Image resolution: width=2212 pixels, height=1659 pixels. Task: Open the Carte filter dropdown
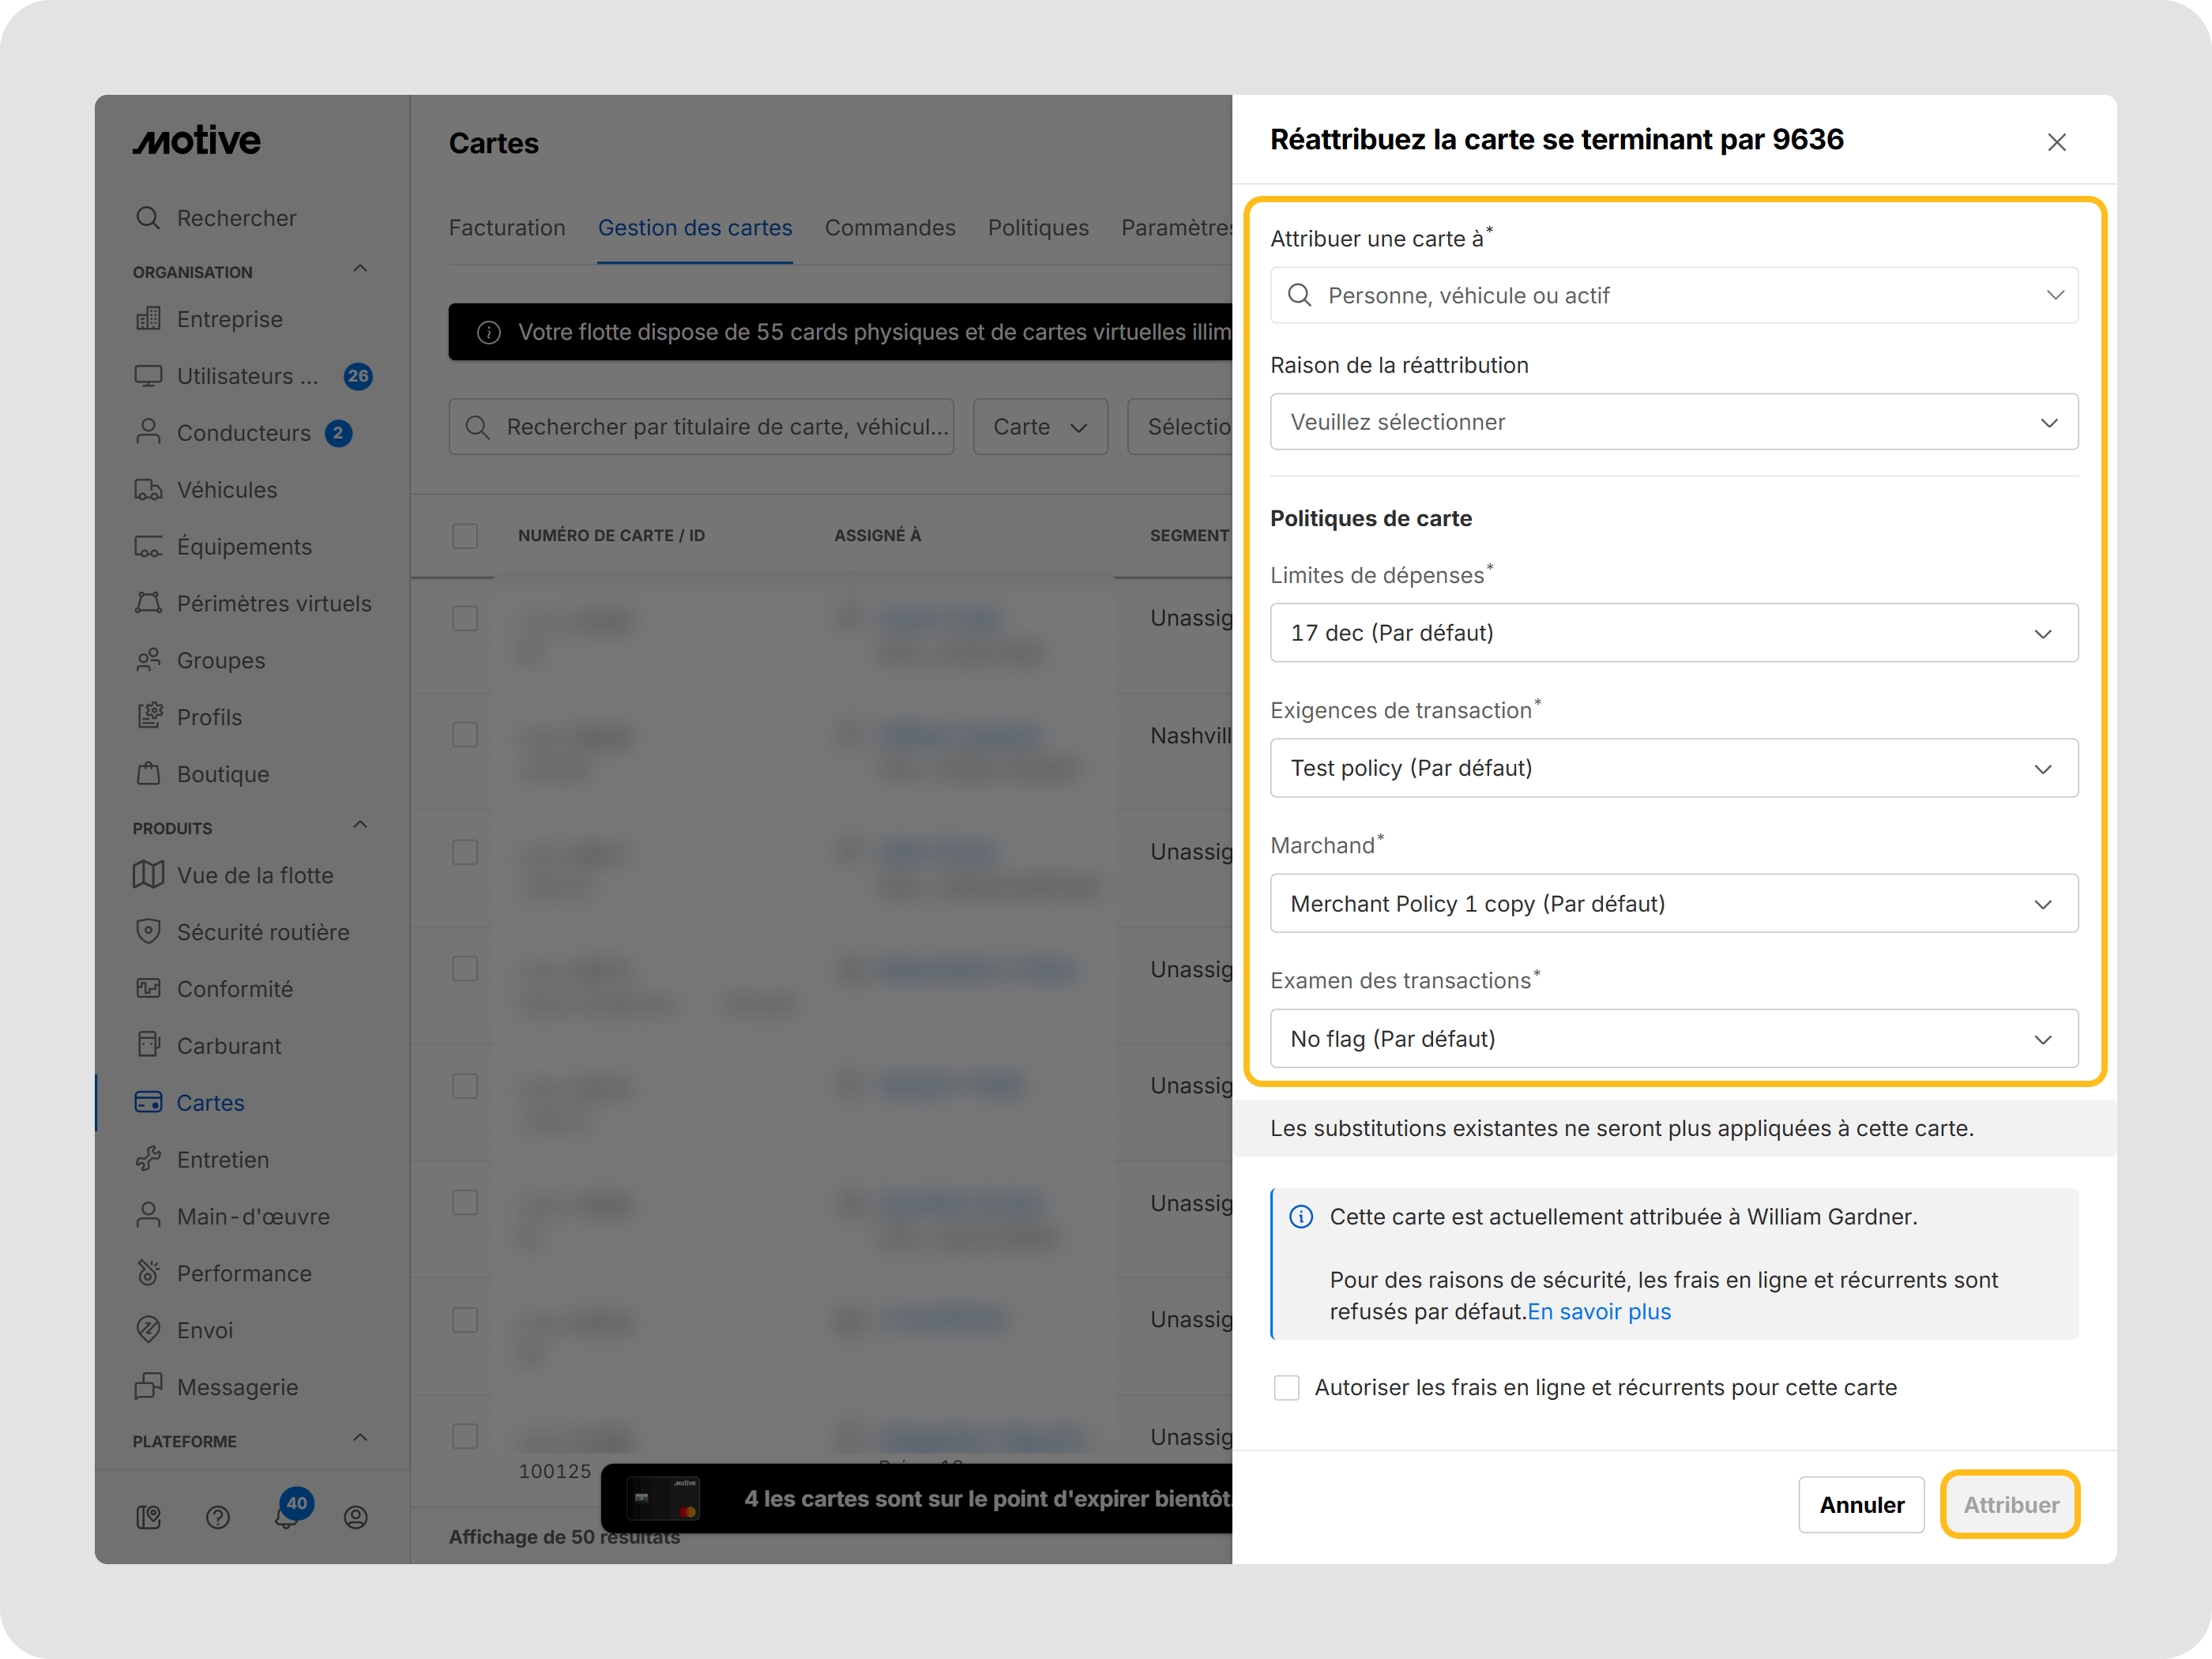(x=1040, y=427)
